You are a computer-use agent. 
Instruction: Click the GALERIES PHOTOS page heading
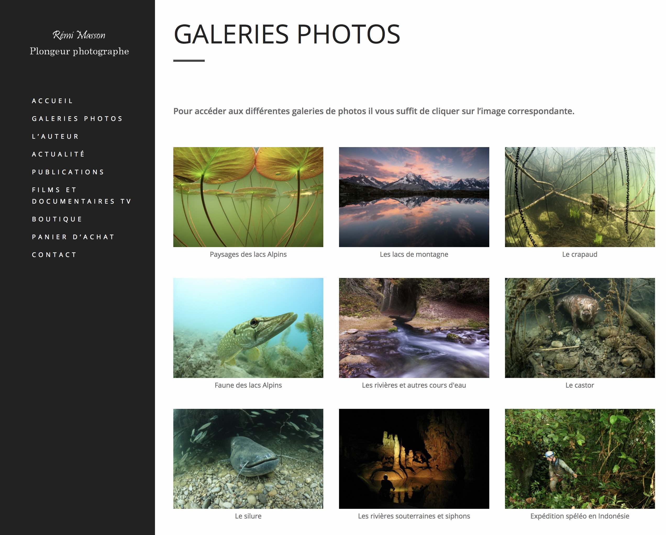287,34
